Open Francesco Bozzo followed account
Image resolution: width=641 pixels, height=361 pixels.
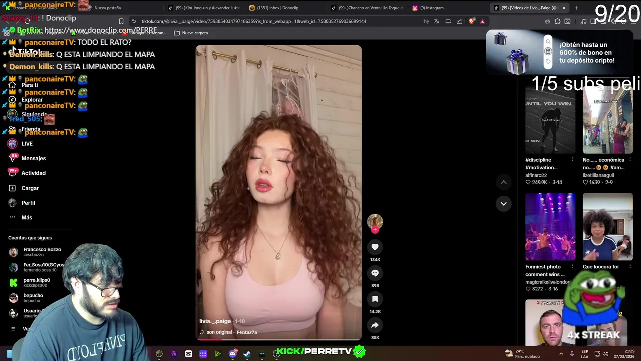(35, 252)
